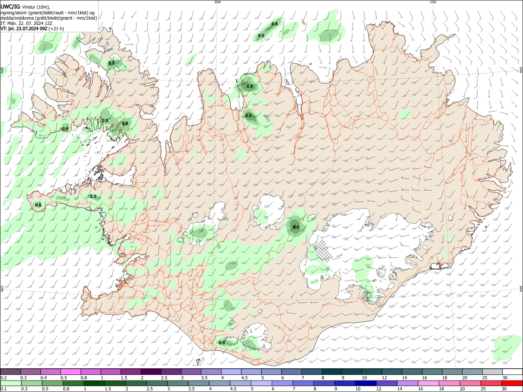Image resolution: width=523 pixels, height=392 pixels.
Task: Select purple lower swatch between 12 and 14
Action: click(x=386, y=383)
